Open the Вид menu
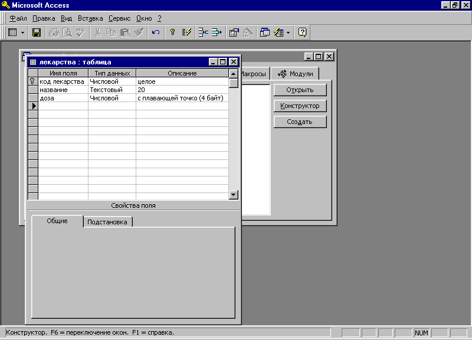Image resolution: width=472 pixels, height=340 pixels. click(66, 18)
